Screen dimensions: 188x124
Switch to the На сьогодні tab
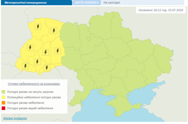pos(112,3)
